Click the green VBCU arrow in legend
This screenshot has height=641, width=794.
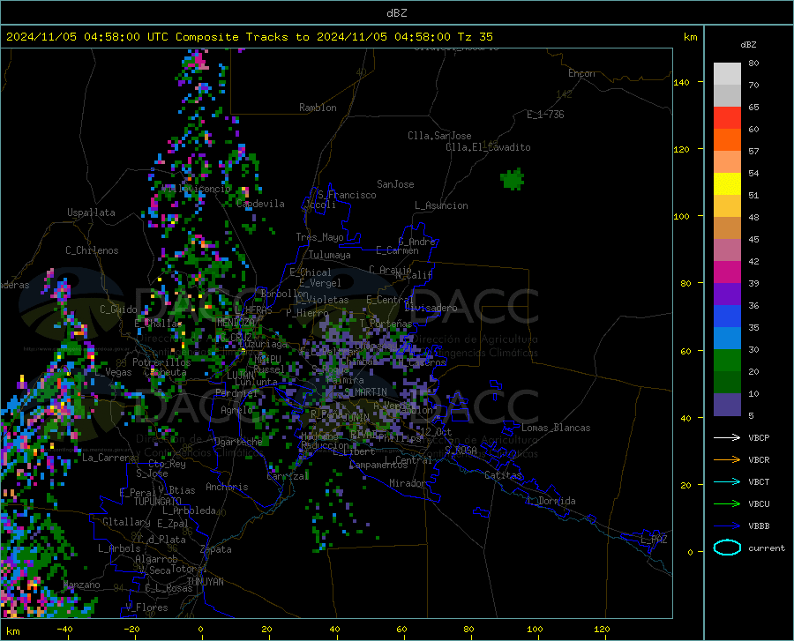pyautogui.click(x=727, y=504)
